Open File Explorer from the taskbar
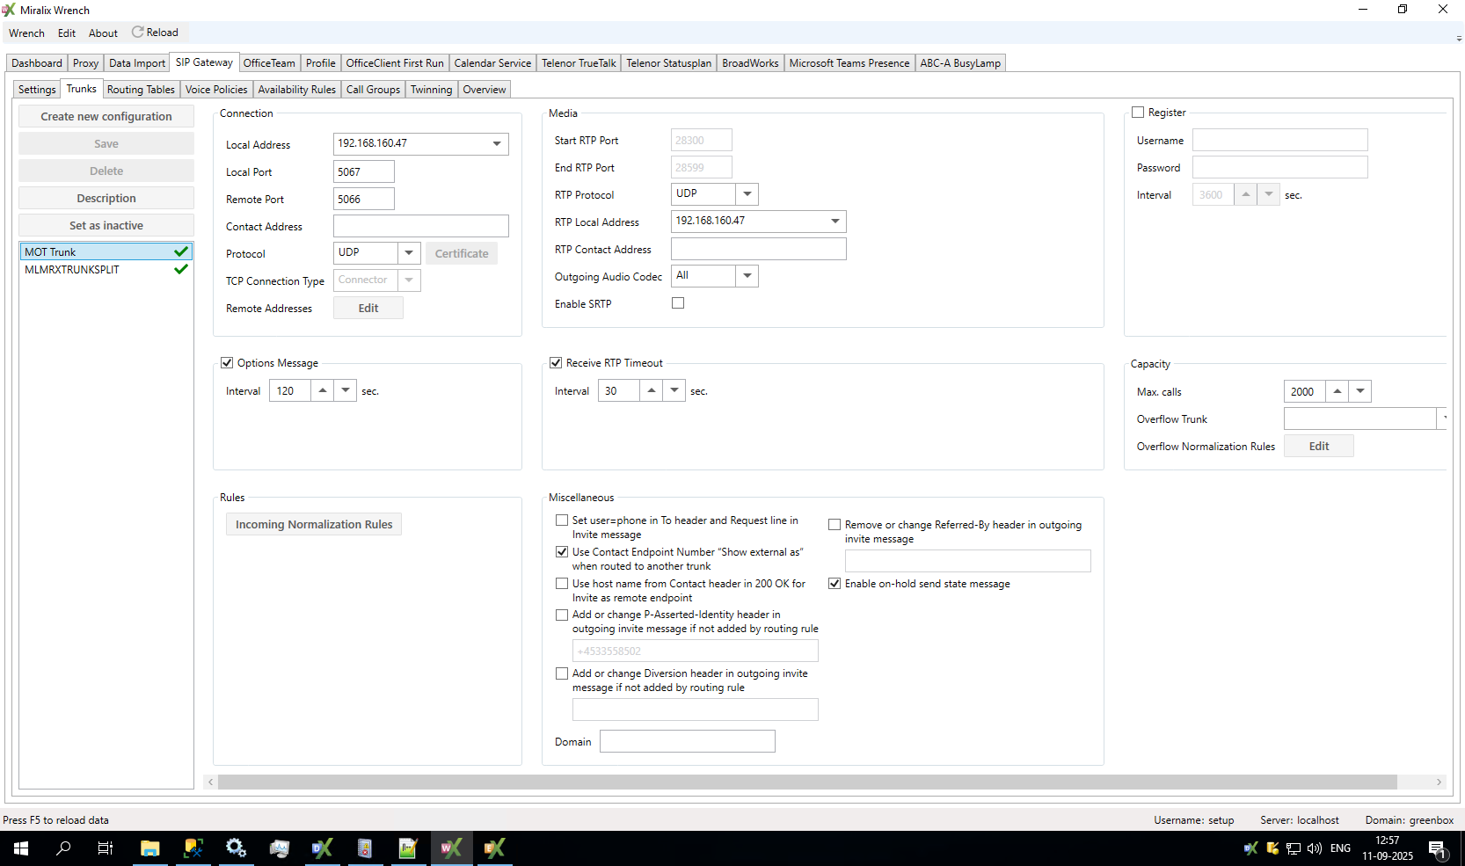The image size is (1465, 866). pos(150,848)
